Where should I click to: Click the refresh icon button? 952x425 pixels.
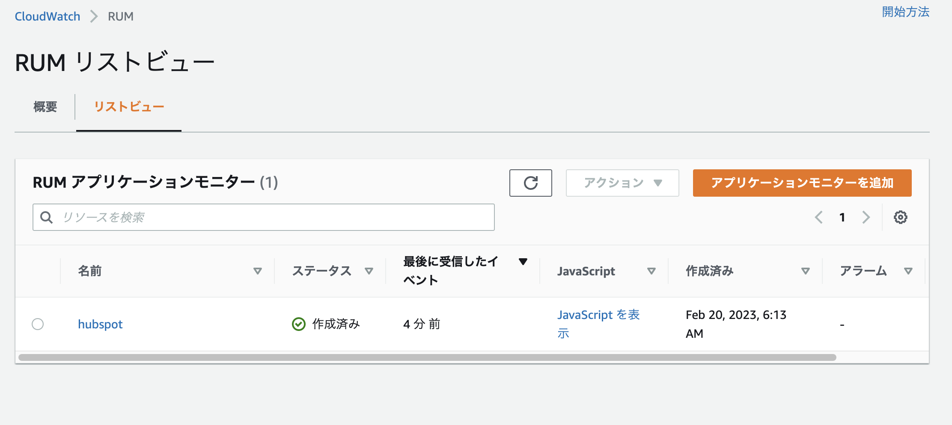pyautogui.click(x=530, y=183)
